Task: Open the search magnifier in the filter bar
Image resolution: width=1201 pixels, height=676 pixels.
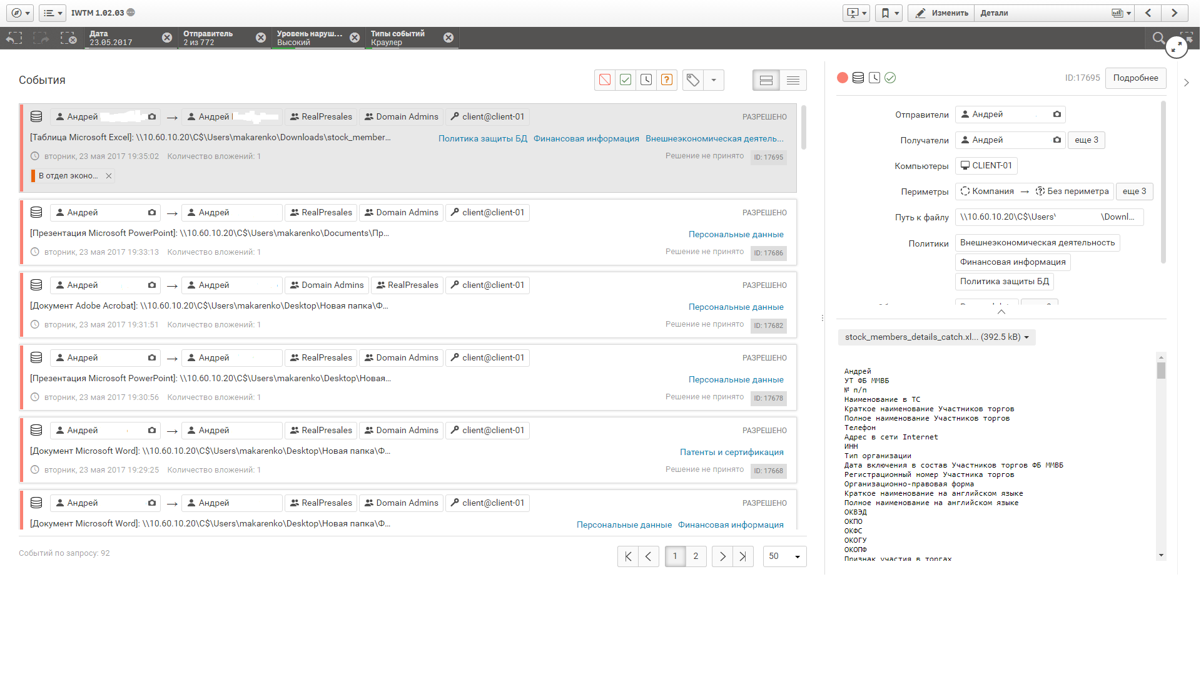Action: pos(1158,38)
